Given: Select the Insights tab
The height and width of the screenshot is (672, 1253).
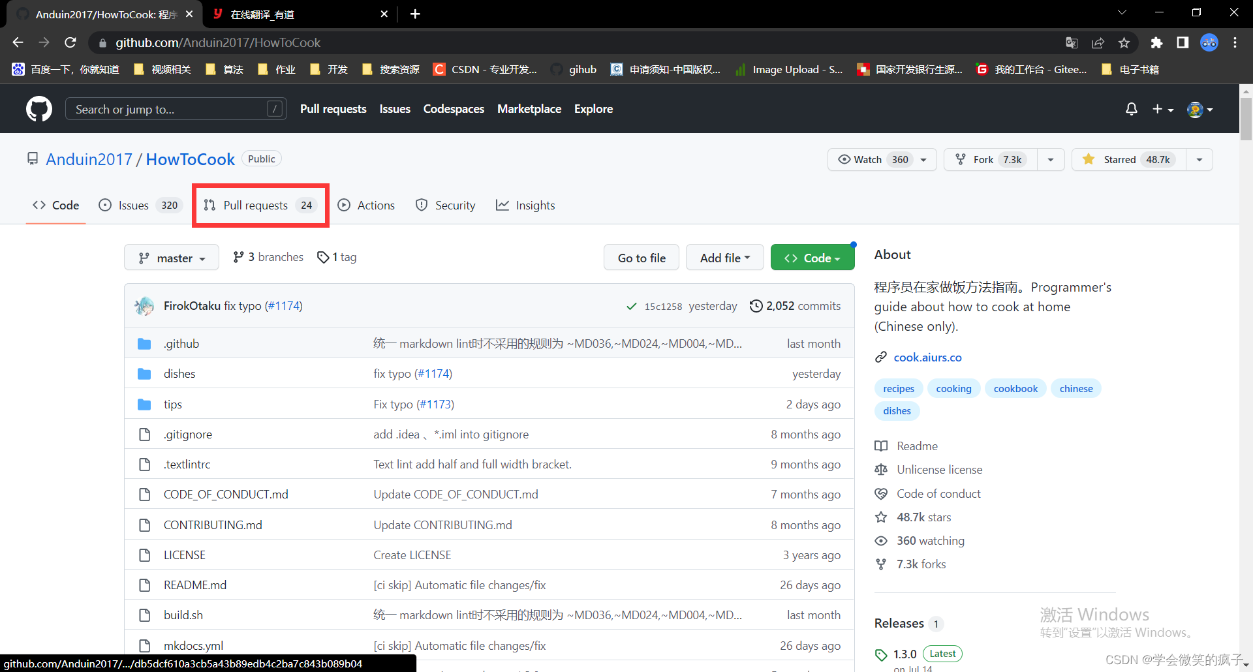Looking at the screenshot, I should 525,205.
